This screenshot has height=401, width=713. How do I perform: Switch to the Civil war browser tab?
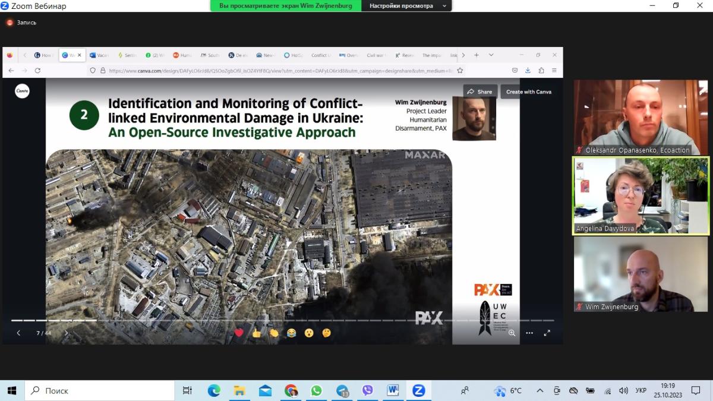(376, 55)
